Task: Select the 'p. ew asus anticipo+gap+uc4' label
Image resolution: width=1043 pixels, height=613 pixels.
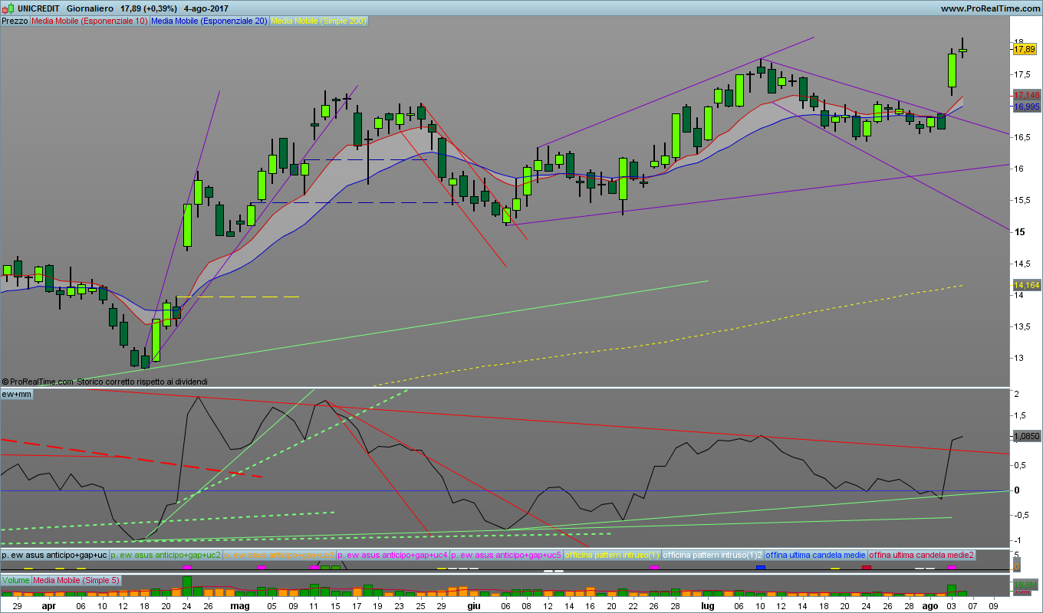Action: pos(393,554)
